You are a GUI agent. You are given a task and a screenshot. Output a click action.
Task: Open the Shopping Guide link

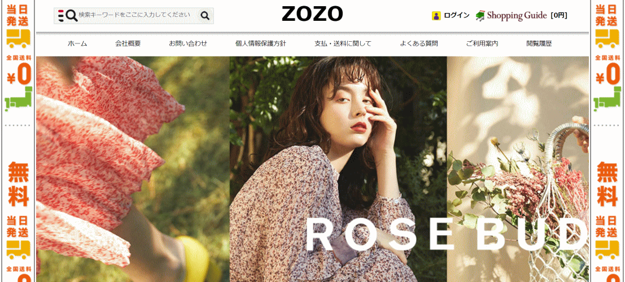point(517,16)
